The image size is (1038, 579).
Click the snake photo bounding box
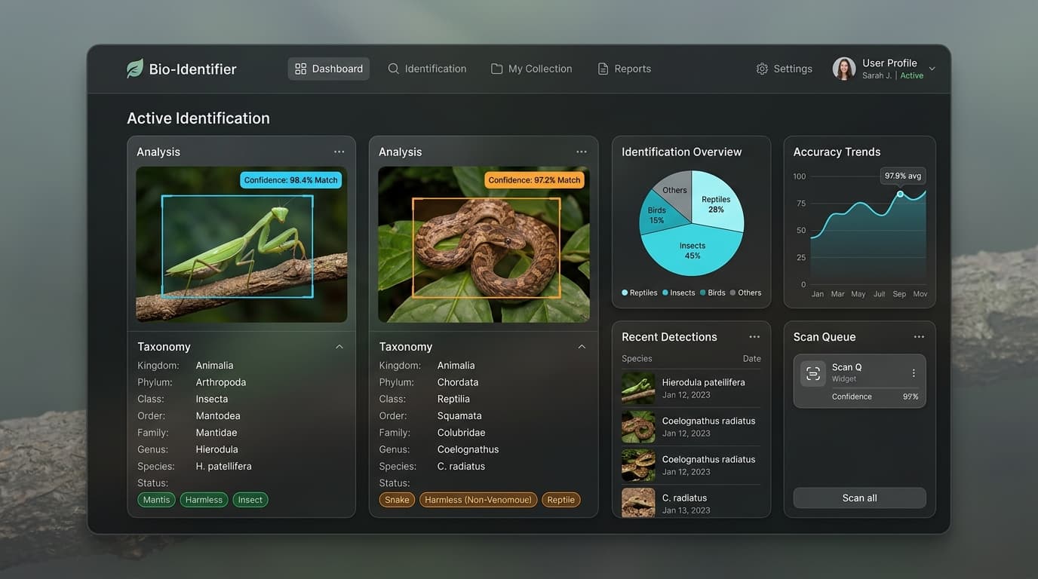[487, 248]
